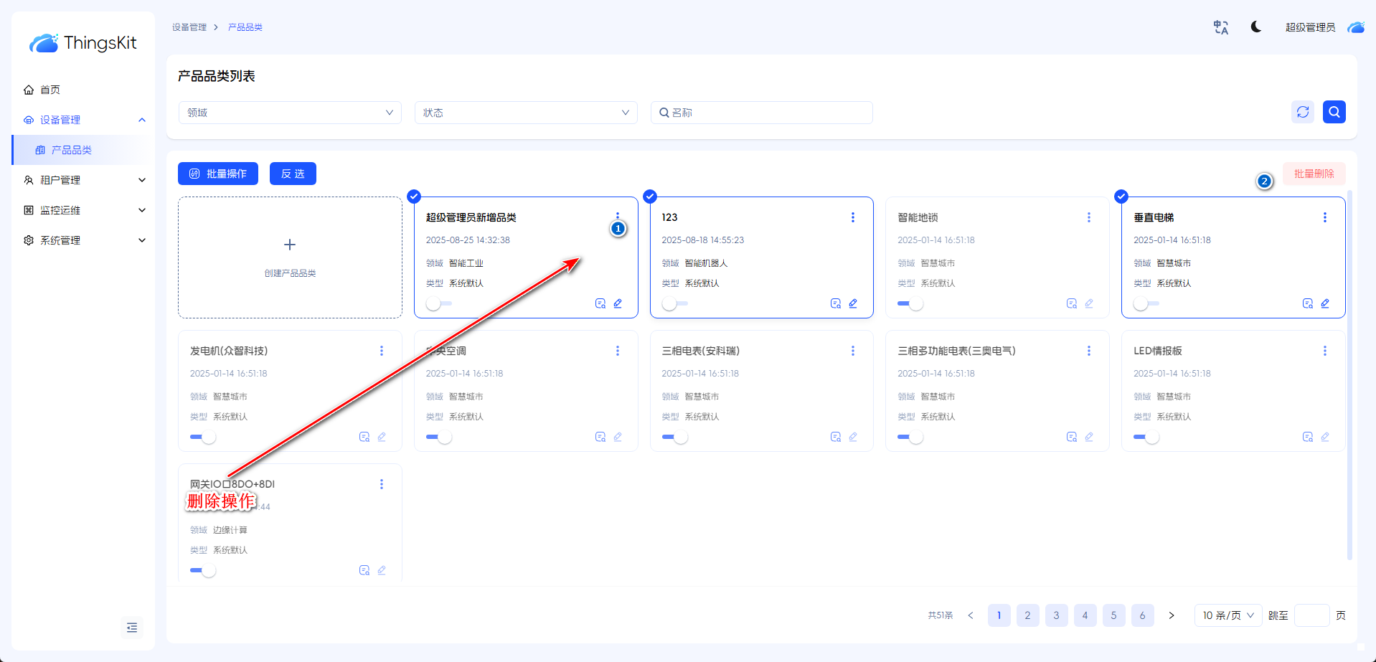Click the refresh list icon
The width and height of the screenshot is (1376, 662).
1303,112
